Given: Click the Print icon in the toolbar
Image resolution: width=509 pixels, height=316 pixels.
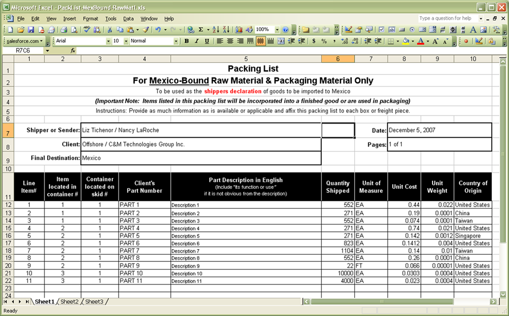Looking at the screenshot, I should [64, 30].
